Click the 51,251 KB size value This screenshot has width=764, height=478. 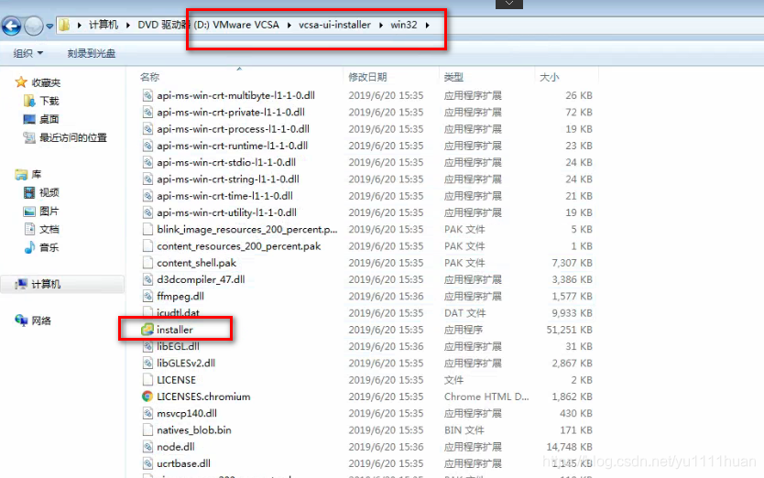click(569, 330)
